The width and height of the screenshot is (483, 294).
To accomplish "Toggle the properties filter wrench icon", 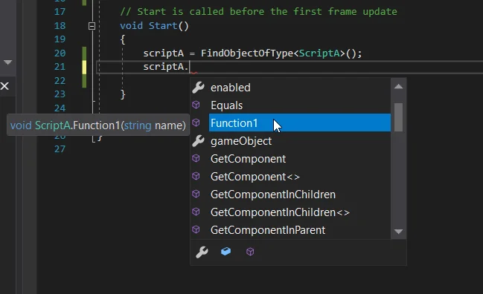I will 202,252.
